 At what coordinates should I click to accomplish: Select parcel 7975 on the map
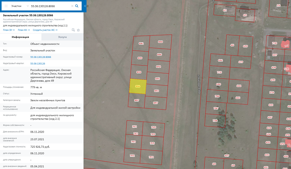(x=152, y=143)
